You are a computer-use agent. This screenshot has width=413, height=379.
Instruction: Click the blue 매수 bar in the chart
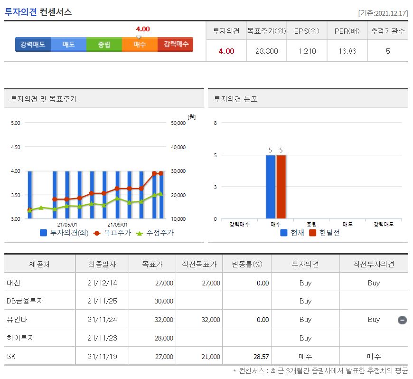click(270, 188)
